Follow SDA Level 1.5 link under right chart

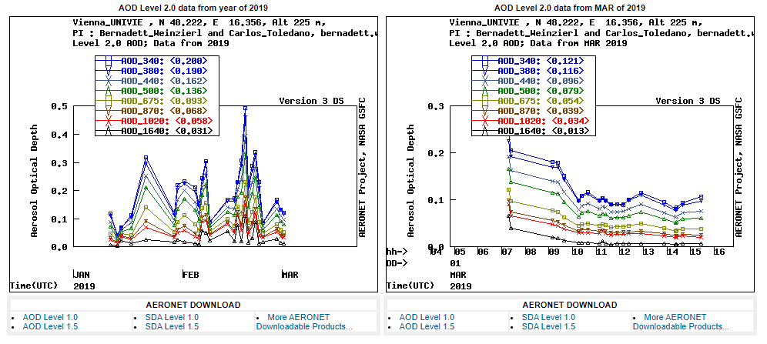548,326
